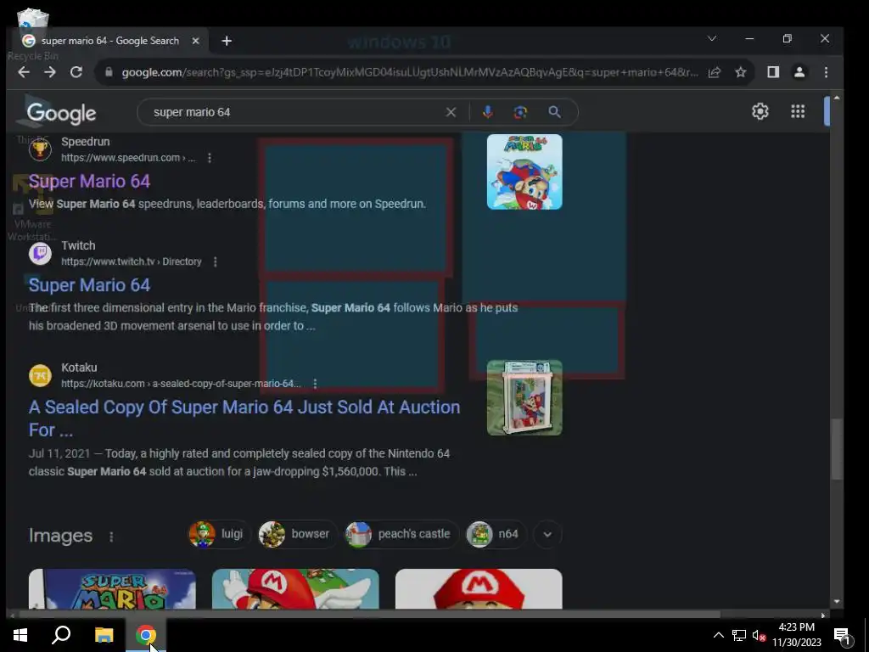Open the Windows Start menu
Image resolution: width=869 pixels, height=652 pixels.
[20, 635]
